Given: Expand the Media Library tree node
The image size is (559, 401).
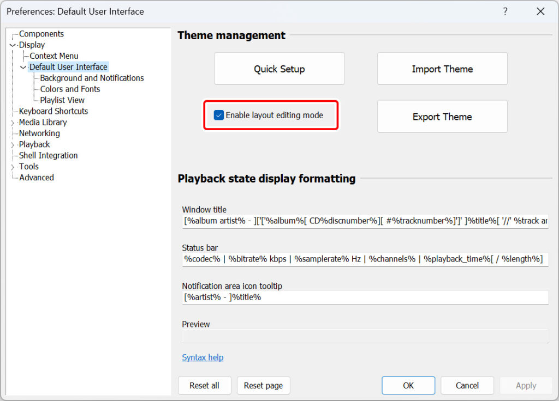Looking at the screenshot, I should click(x=13, y=123).
